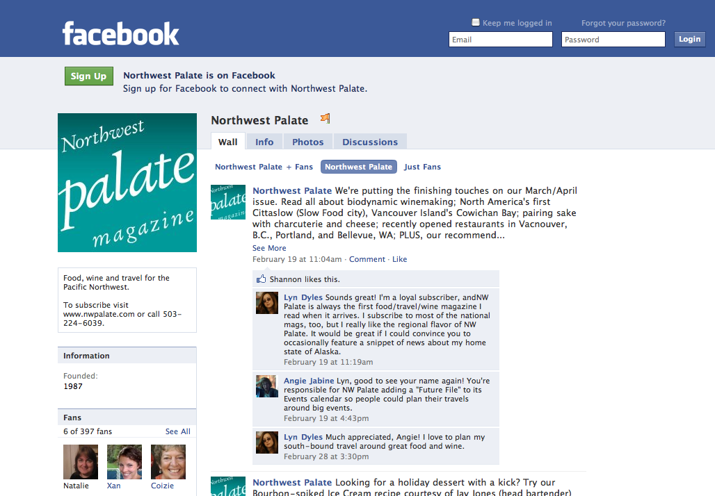
Task: Open Lyn Dyles name on 'Much appreciated' comment
Action: coord(303,437)
